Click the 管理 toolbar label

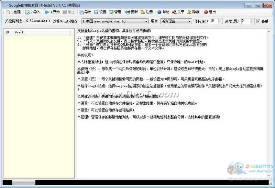point(118,12)
